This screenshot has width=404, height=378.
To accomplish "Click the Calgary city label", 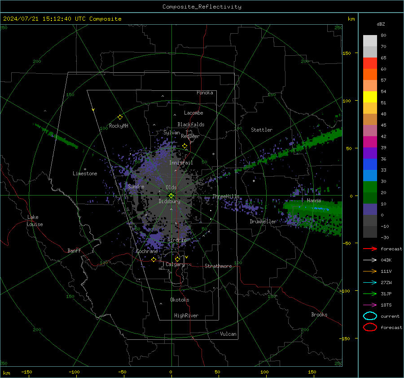I will tap(175, 264).
